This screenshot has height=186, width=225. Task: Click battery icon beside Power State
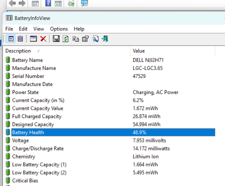(x=8, y=92)
